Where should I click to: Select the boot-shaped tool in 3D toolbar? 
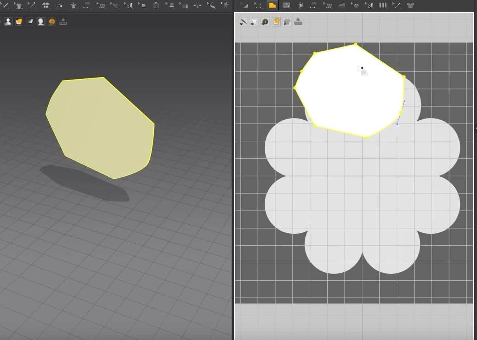point(129,5)
